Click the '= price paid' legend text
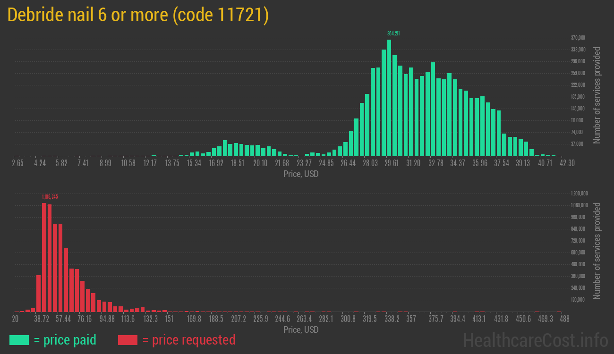Viewport: 614px width, 354px height. (x=65, y=340)
